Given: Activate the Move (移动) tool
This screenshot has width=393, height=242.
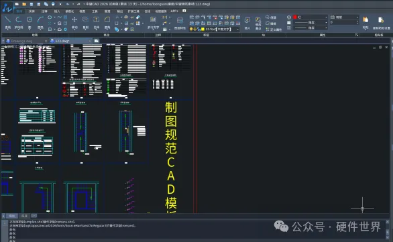Looking at the screenshot, I should point(74,22).
